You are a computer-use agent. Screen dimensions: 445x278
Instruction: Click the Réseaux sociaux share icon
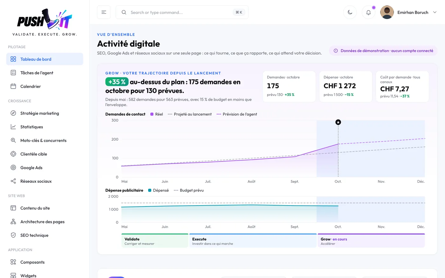point(13,181)
